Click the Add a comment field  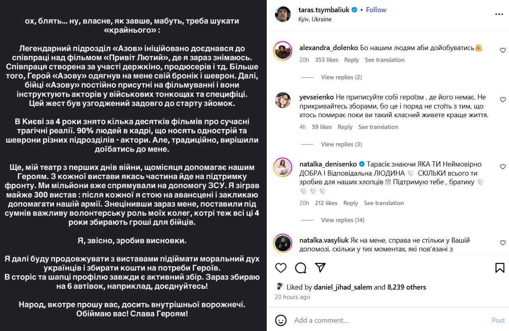tap(386, 320)
